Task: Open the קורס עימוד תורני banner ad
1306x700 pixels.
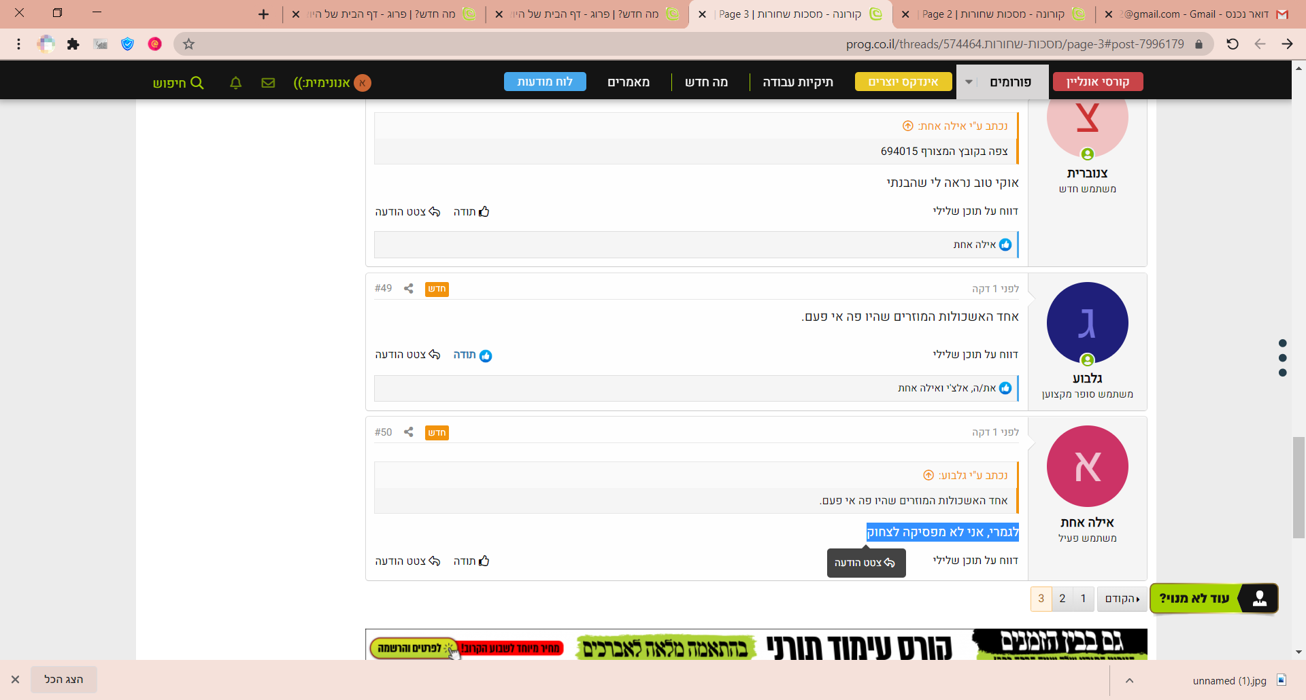Action: (756, 644)
